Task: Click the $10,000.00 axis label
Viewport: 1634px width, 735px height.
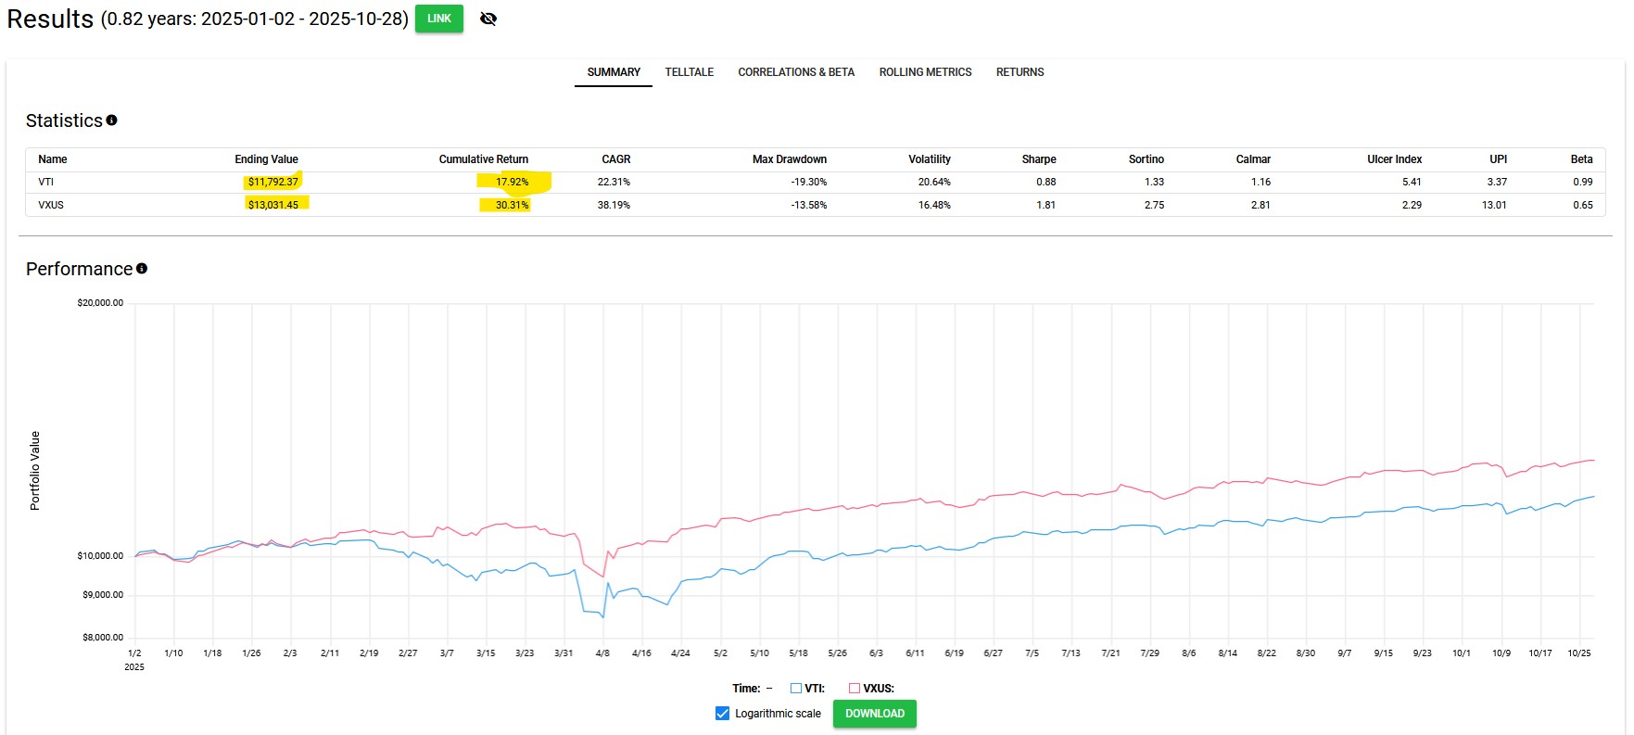Action: click(x=100, y=556)
